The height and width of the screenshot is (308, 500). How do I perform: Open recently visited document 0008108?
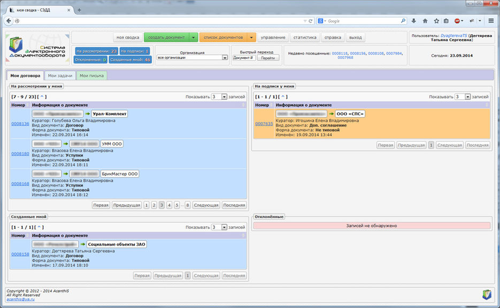coord(376,53)
